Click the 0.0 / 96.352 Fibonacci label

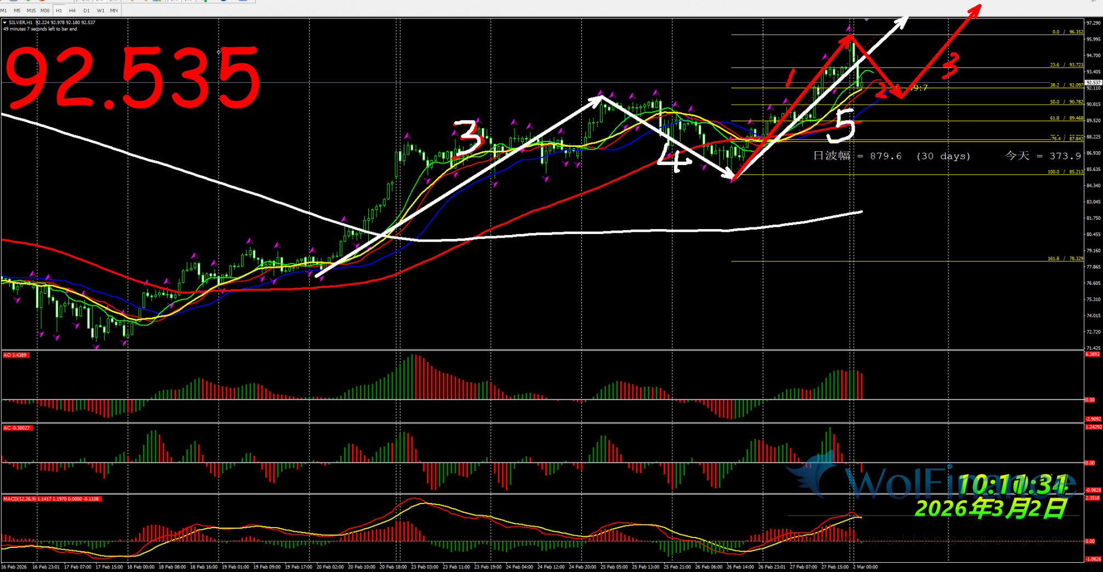click(x=1067, y=32)
